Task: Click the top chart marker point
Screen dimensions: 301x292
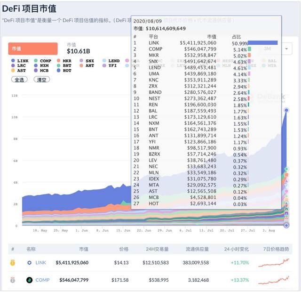Action: (286, 110)
